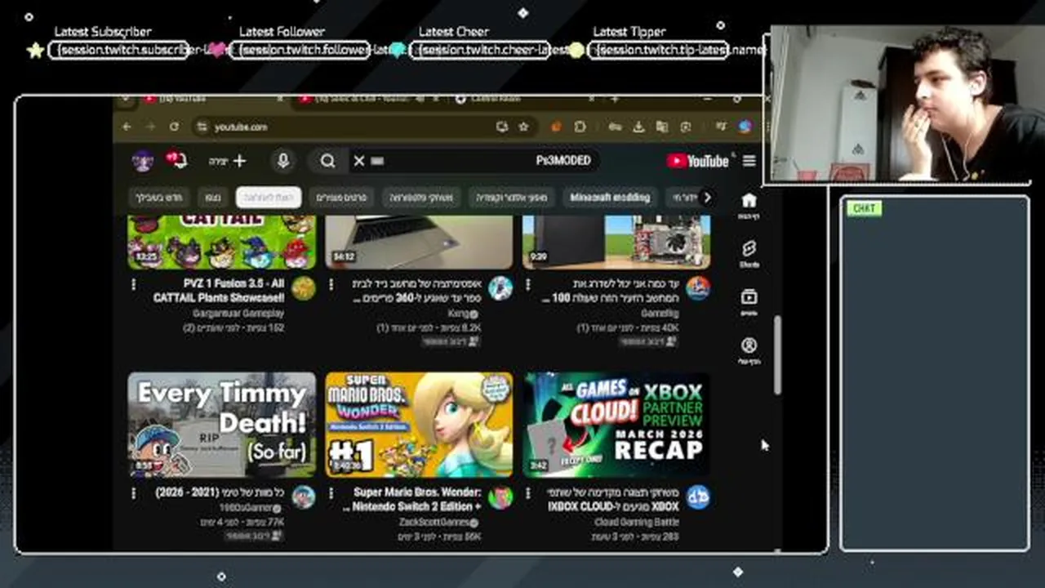Screen dimensions: 1045x588
Task: Open Gargantuar Gameplay channel name
Action: pos(238,314)
